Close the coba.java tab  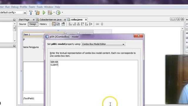pyautogui.click(x=86, y=20)
